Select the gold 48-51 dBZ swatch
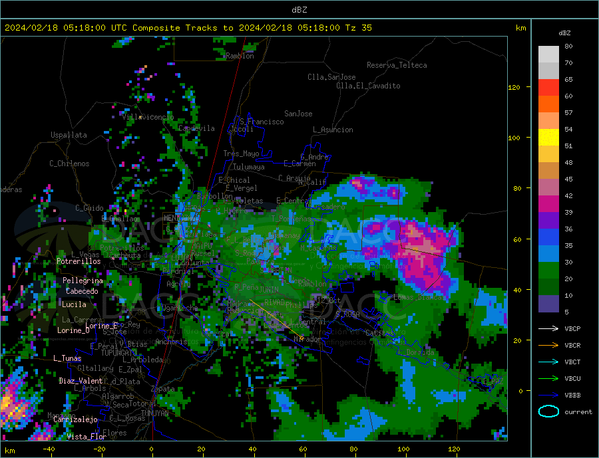Image resolution: width=599 pixels, height=458 pixels. click(548, 154)
